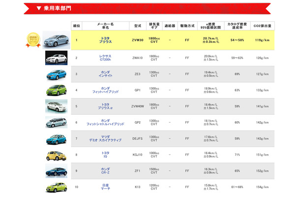Select the GP2 model code cell
The image size is (300, 197).
pos(138,123)
